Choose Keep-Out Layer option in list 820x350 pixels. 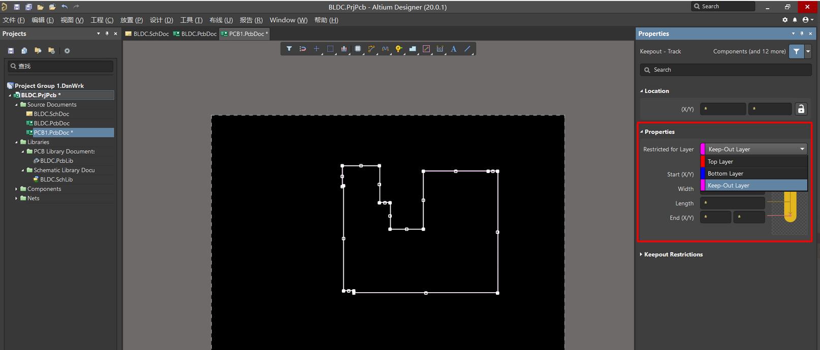point(754,186)
